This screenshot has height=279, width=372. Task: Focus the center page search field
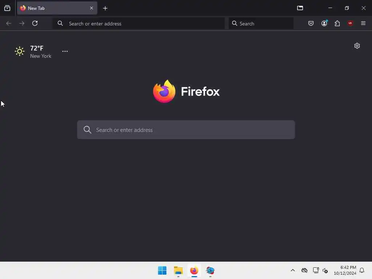click(x=186, y=130)
